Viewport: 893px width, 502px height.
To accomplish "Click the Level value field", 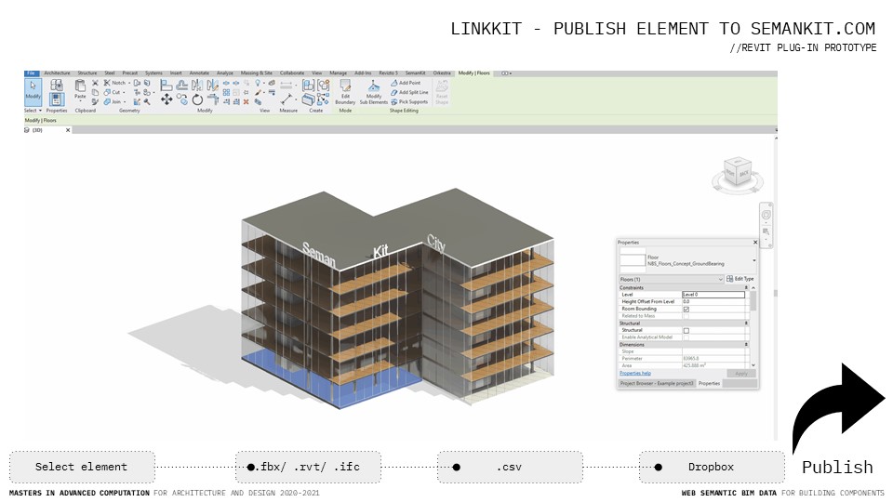I will click(713, 295).
